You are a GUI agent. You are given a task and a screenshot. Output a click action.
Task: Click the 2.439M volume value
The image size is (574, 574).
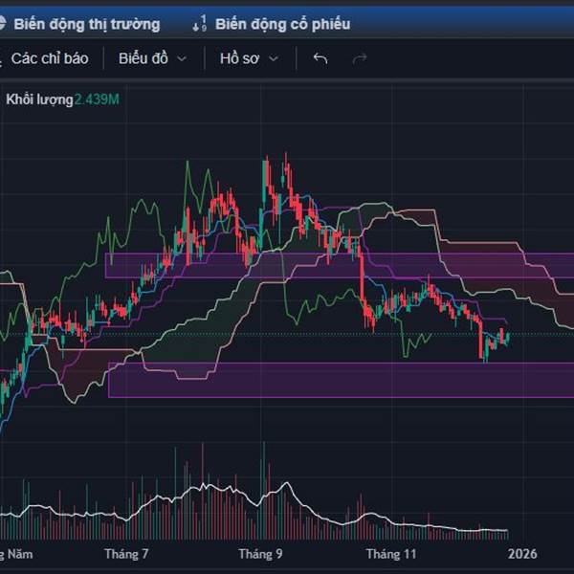97,99
